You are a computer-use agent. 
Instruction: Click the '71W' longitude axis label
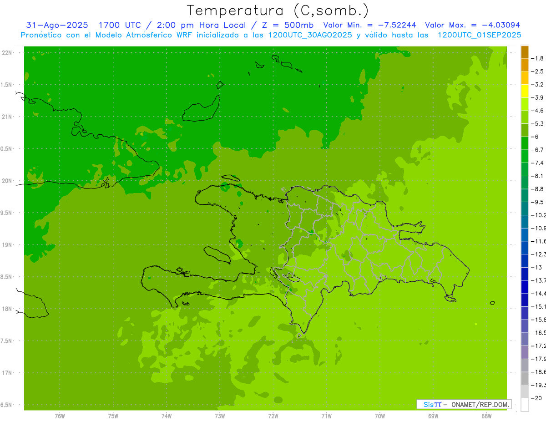[x=326, y=416]
